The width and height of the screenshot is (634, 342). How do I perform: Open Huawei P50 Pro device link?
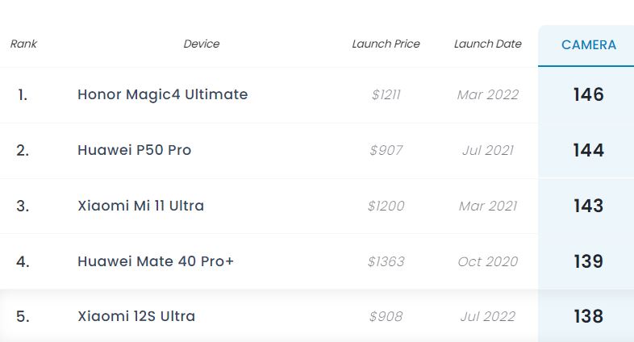(x=134, y=150)
